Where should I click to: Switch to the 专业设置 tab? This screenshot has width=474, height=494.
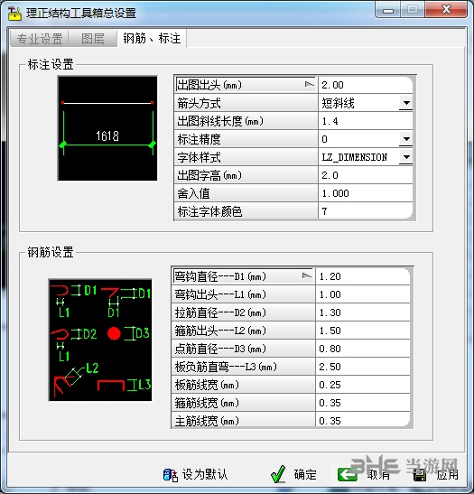click(x=40, y=39)
